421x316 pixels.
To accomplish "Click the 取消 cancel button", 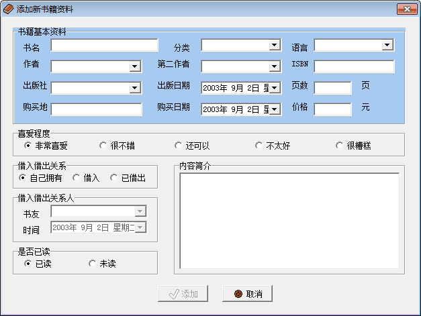I will click(x=252, y=294).
